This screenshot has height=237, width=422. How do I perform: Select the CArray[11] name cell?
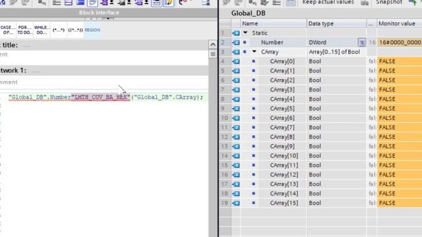[284, 165]
